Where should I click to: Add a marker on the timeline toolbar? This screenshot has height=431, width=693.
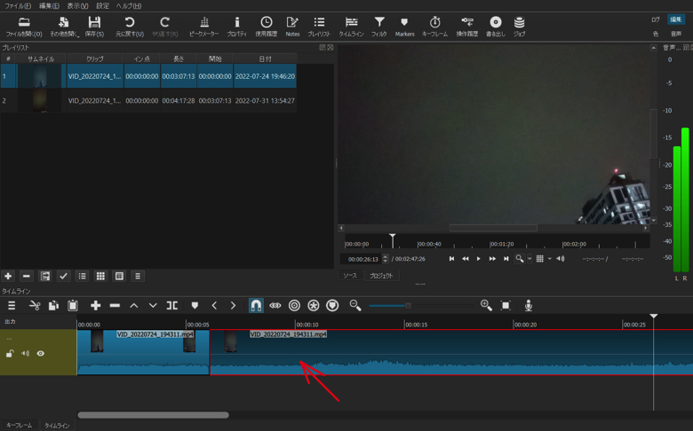coord(195,305)
